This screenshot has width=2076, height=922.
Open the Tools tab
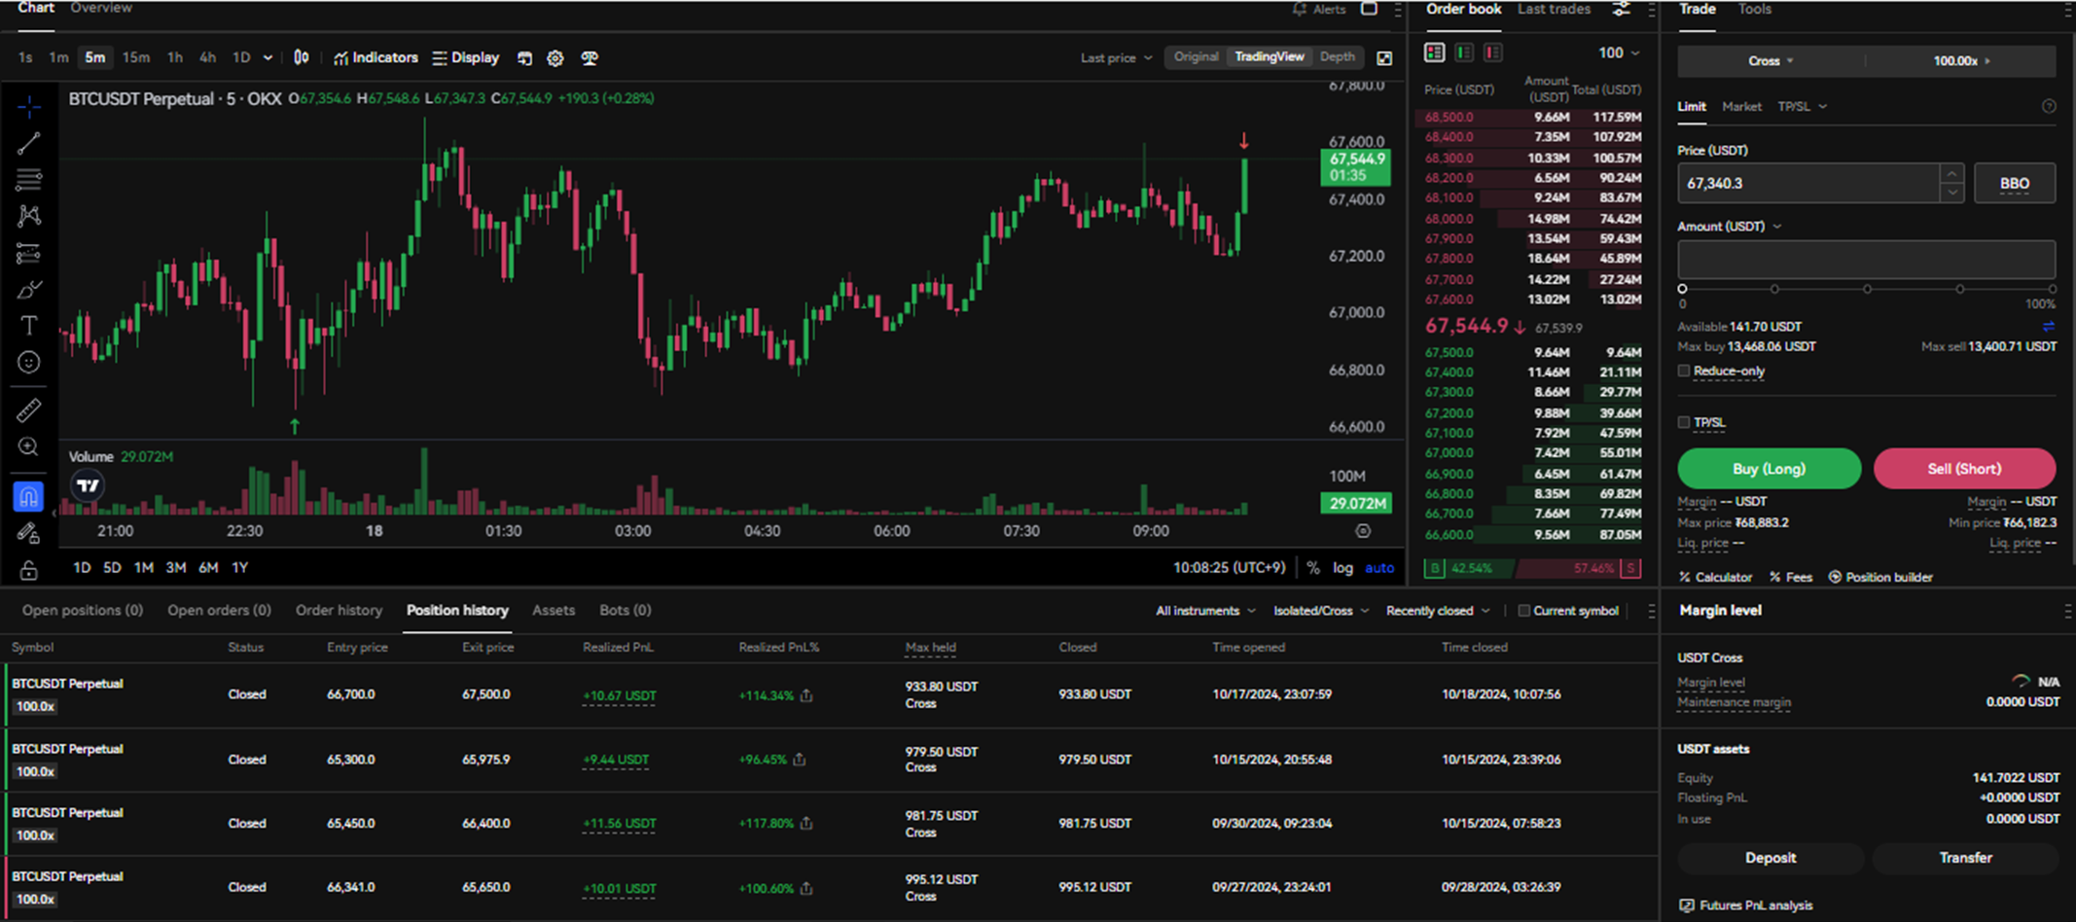1755,9
